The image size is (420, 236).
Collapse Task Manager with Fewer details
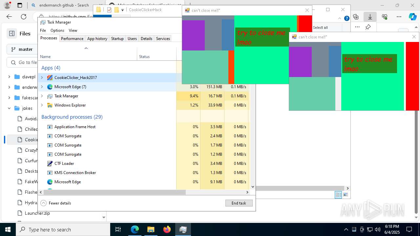56,203
